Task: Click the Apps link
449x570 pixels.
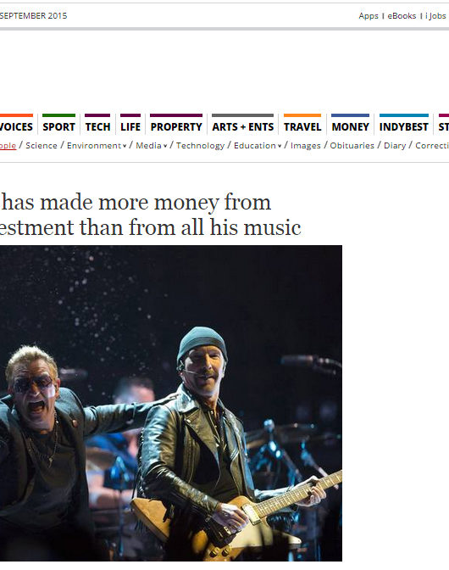Action: tap(369, 16)
